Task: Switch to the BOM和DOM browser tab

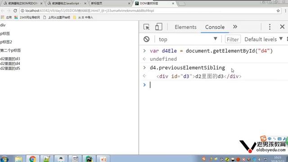Action: (x=22, y=3)
